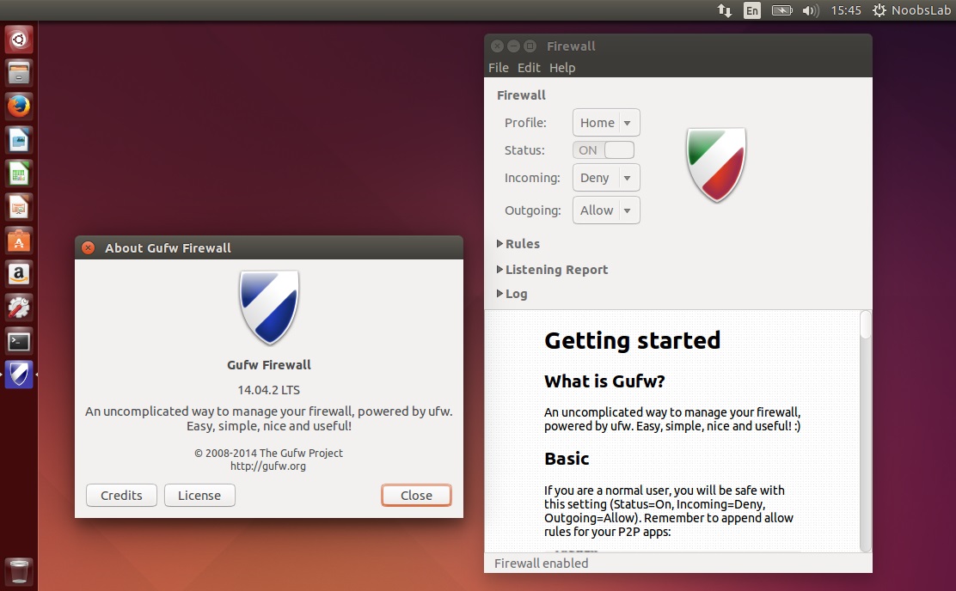Expand the Log section
The image size is (956, 591).
click(x=512, y=294)
